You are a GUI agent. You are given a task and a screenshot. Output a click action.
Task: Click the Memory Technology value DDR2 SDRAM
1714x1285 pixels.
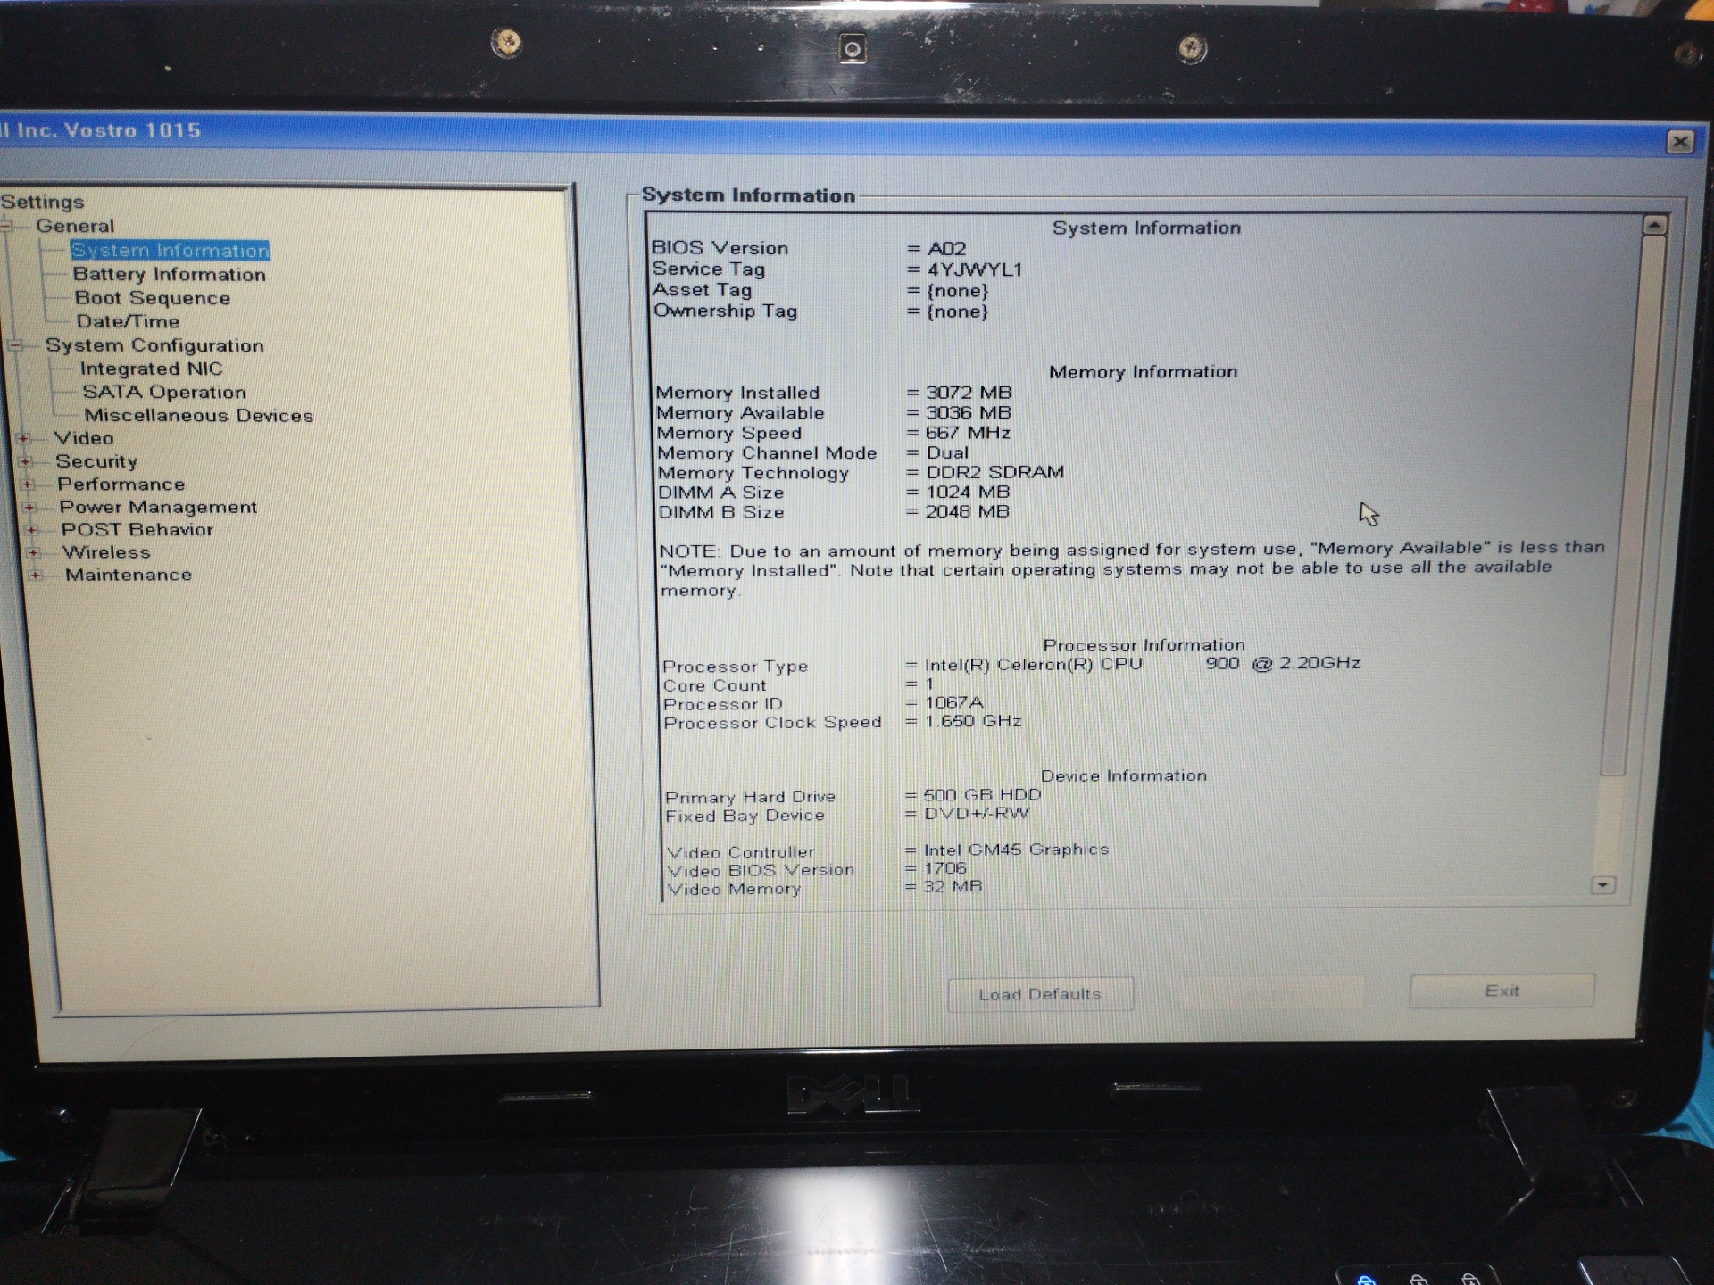[994, 472]
